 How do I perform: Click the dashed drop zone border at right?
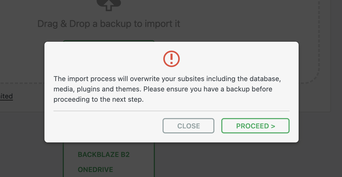click(x=319, y=40)
